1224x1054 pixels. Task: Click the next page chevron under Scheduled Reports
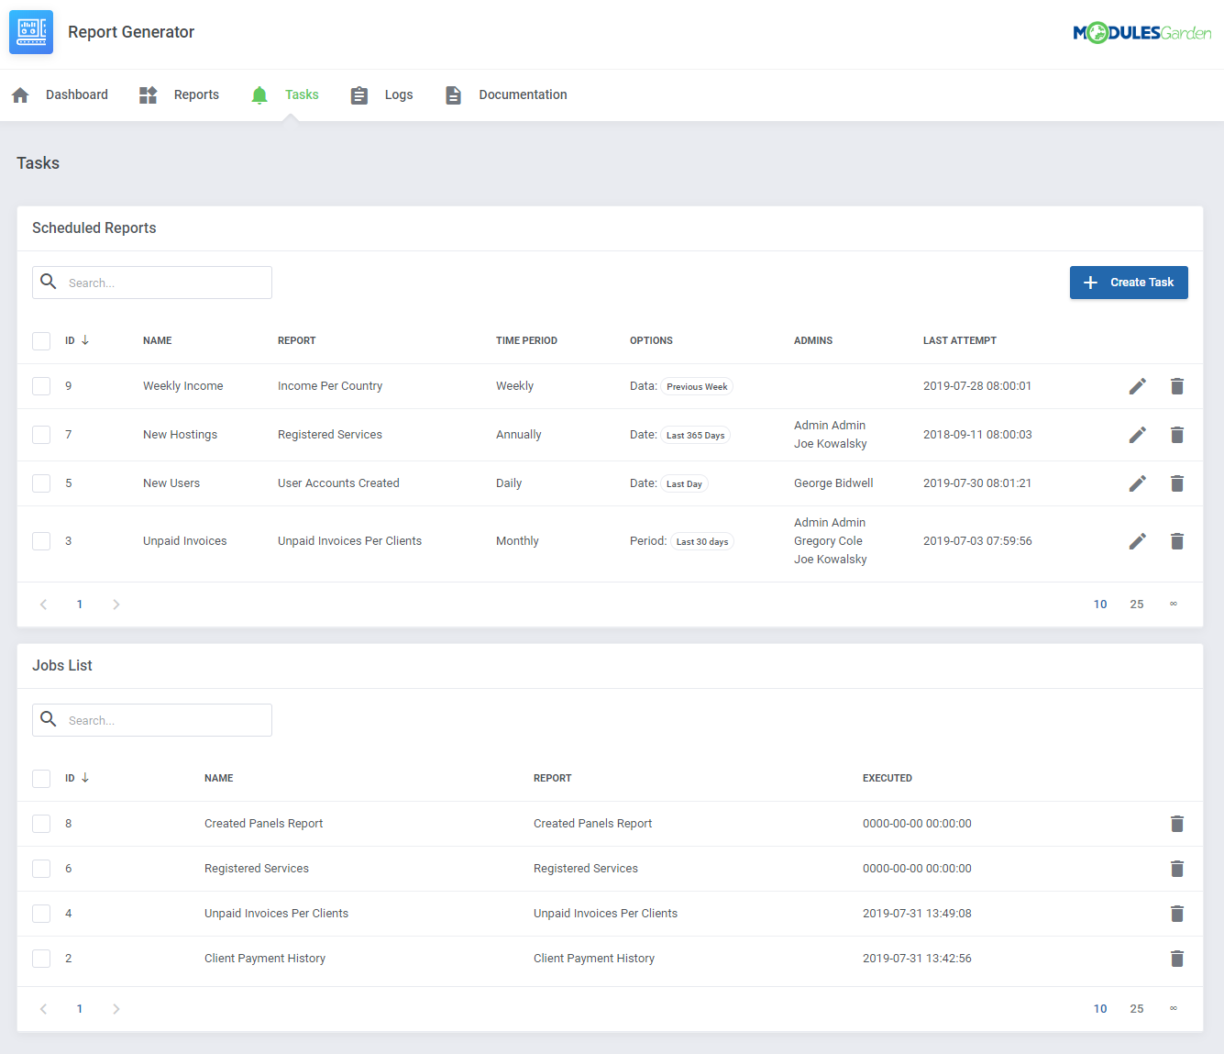coord(116,604)
